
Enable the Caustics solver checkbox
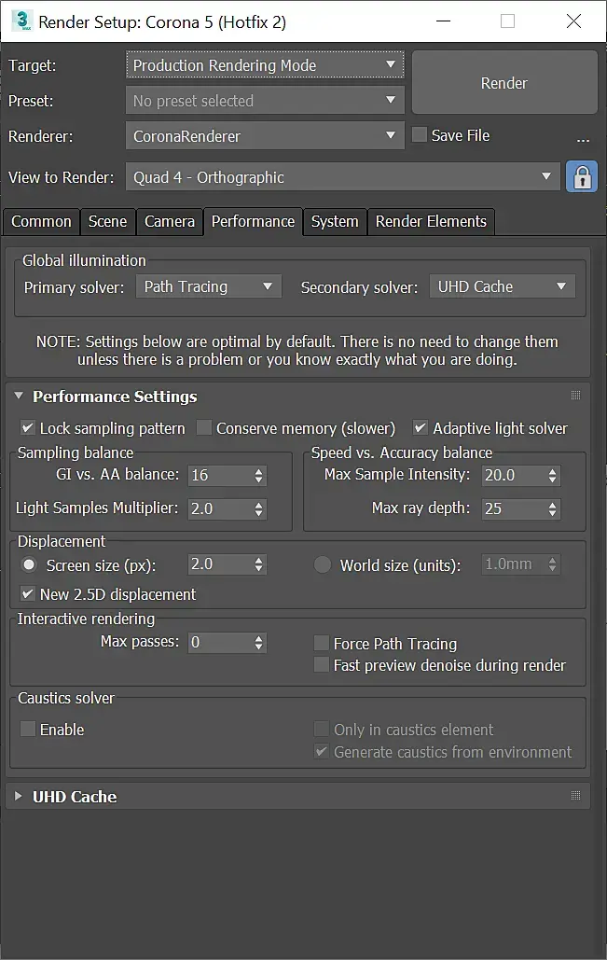point(28,730)
